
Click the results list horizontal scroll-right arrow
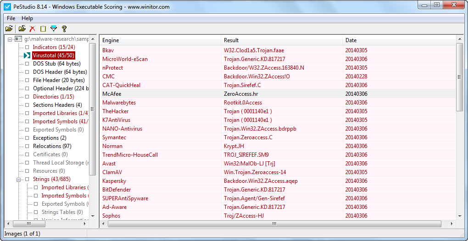coord(452,224)
